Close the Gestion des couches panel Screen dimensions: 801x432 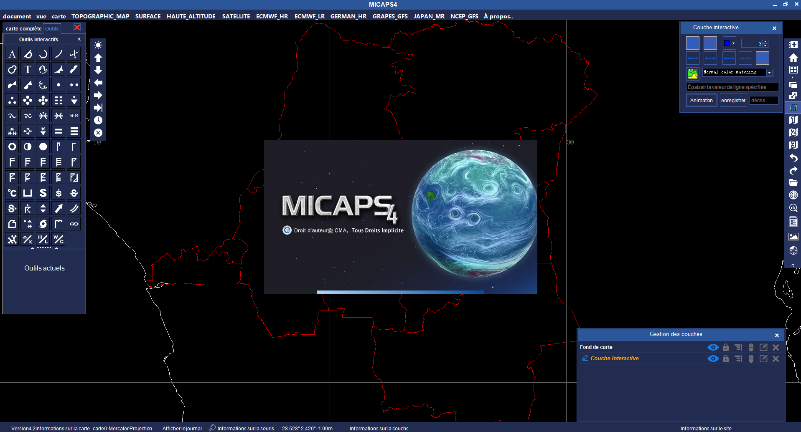[x=777, y=335]
